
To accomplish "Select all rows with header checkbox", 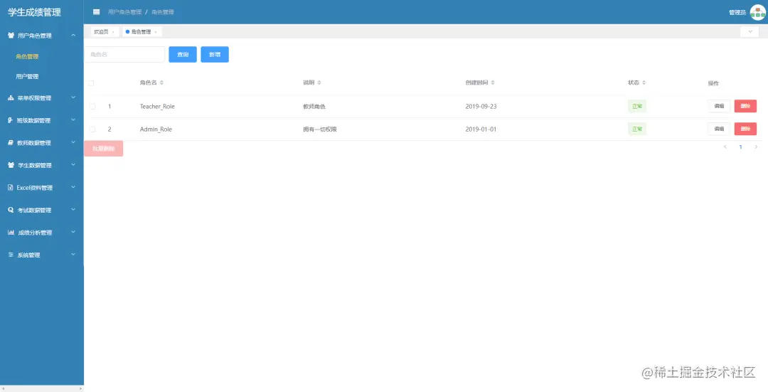I will (x=91, y=83).
